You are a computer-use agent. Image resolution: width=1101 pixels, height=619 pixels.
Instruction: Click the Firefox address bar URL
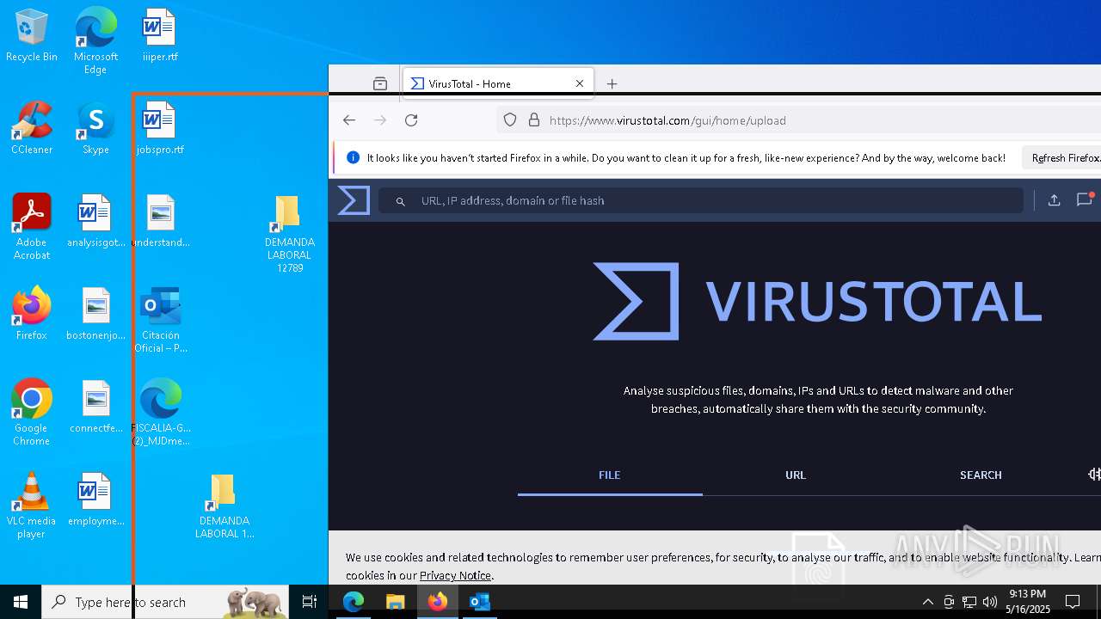click(667, 120)
